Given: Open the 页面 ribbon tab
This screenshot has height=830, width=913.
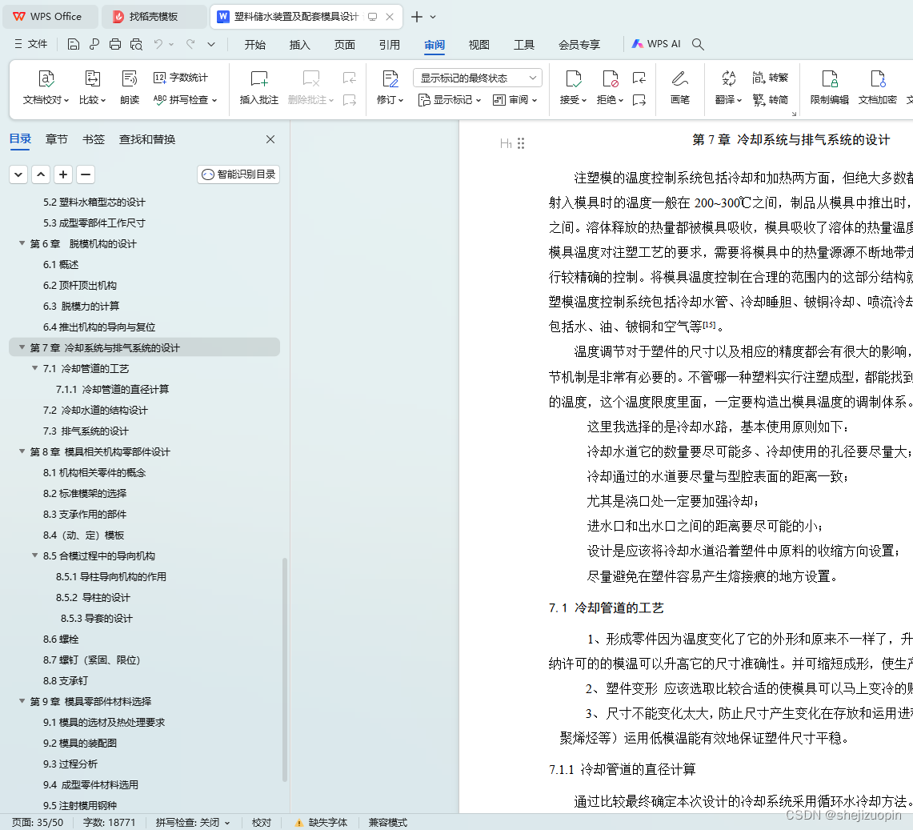Looking at the screenshot, I should (x=345, y=44).
